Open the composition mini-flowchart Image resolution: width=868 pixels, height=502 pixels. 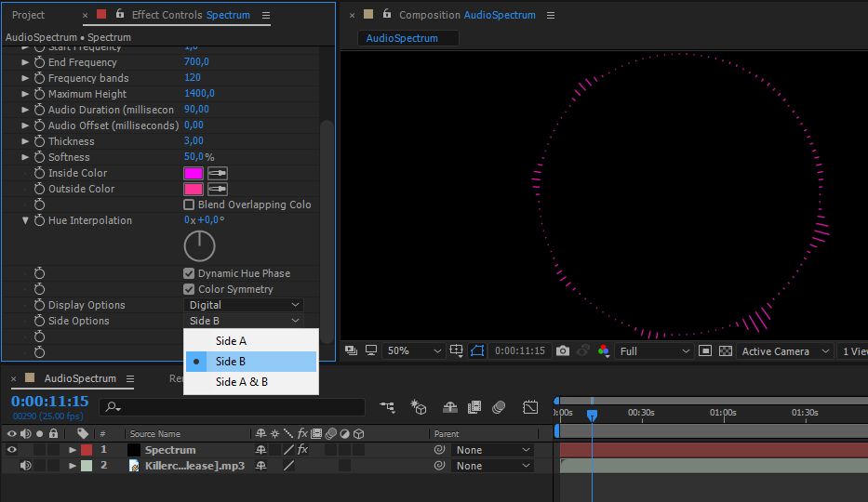[x=388, y=407]
